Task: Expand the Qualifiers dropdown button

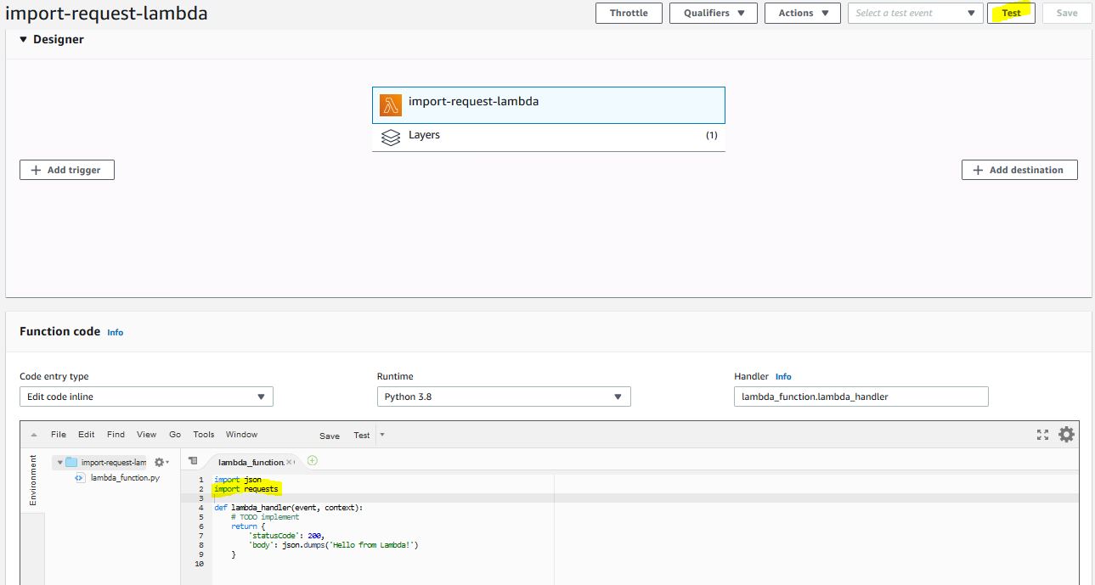Action: [714, 13]
